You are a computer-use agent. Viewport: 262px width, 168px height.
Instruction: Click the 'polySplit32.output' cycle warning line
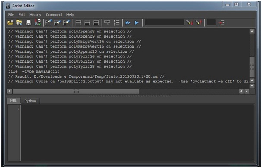(x=129, y=82)
